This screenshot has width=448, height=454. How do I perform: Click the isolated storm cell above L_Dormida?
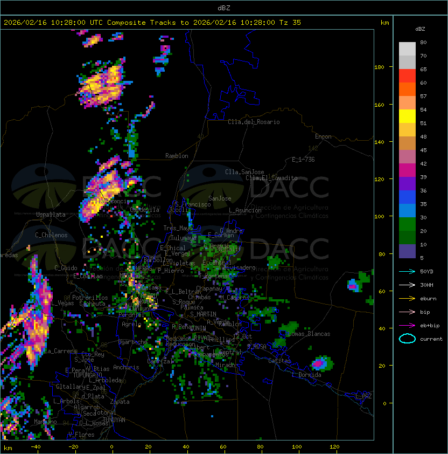tap(321, 363)
